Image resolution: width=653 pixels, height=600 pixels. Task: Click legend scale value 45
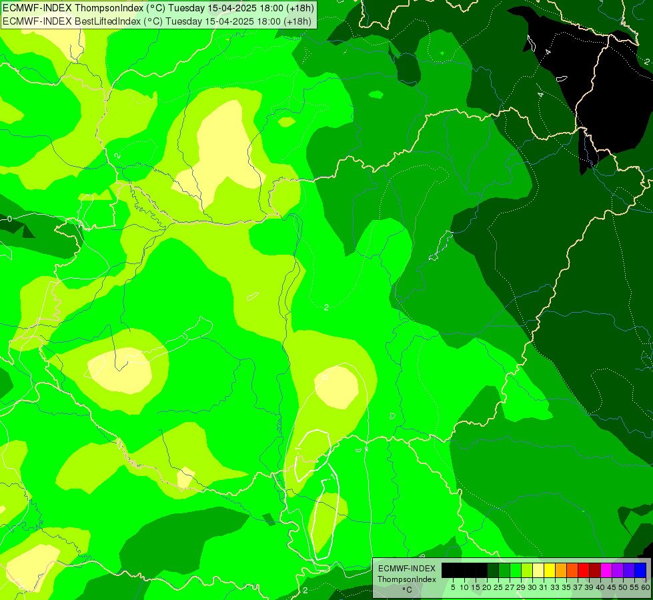[x=612, y=587]
